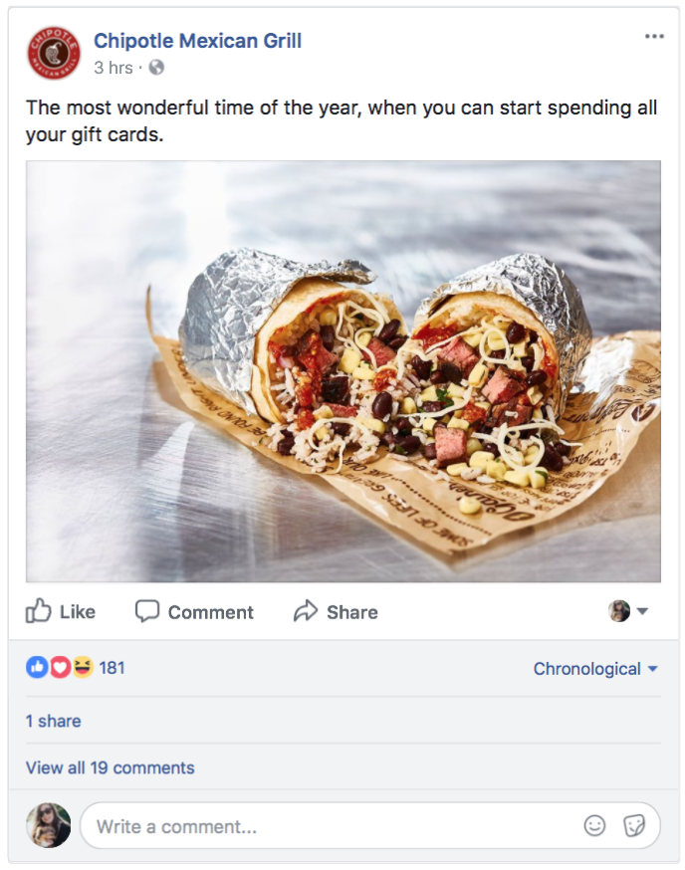Open the sticker picker icon
Image resolution: width=685 pixels, height=870 pixels.
click(634, 825)
